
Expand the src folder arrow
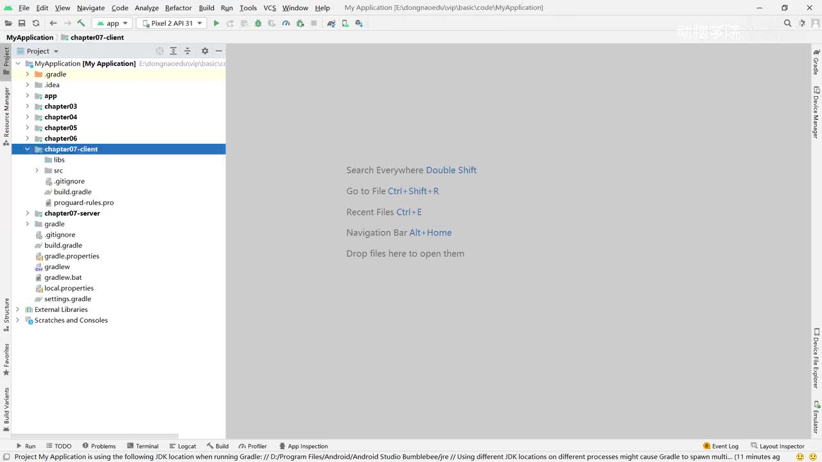point(37,171)
